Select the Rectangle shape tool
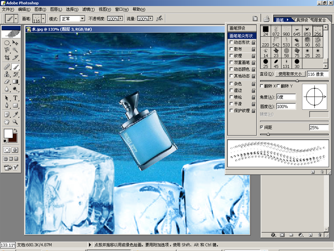 (x=15, y=105)
